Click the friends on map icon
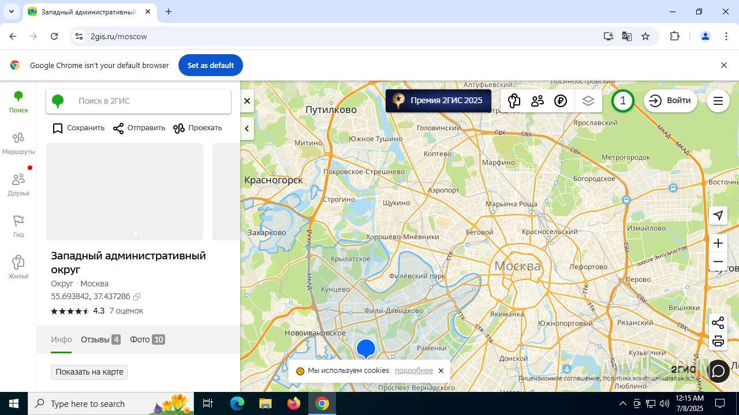The image size is (739, 415). (x=538, y=101)
